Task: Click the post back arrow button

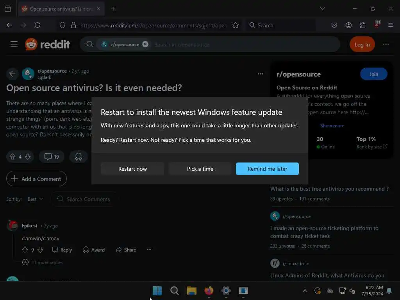Action: click(12, 74)
